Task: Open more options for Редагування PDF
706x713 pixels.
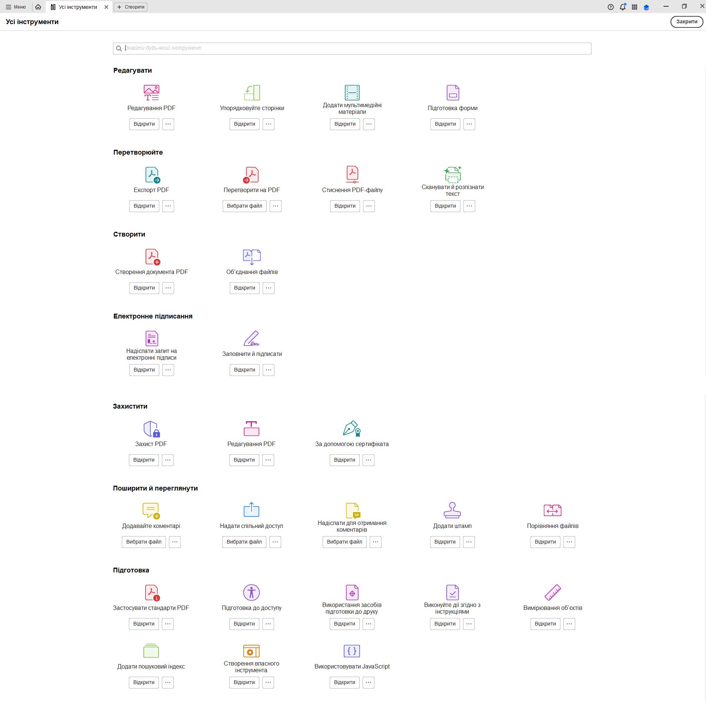Action: click(168, 124)
